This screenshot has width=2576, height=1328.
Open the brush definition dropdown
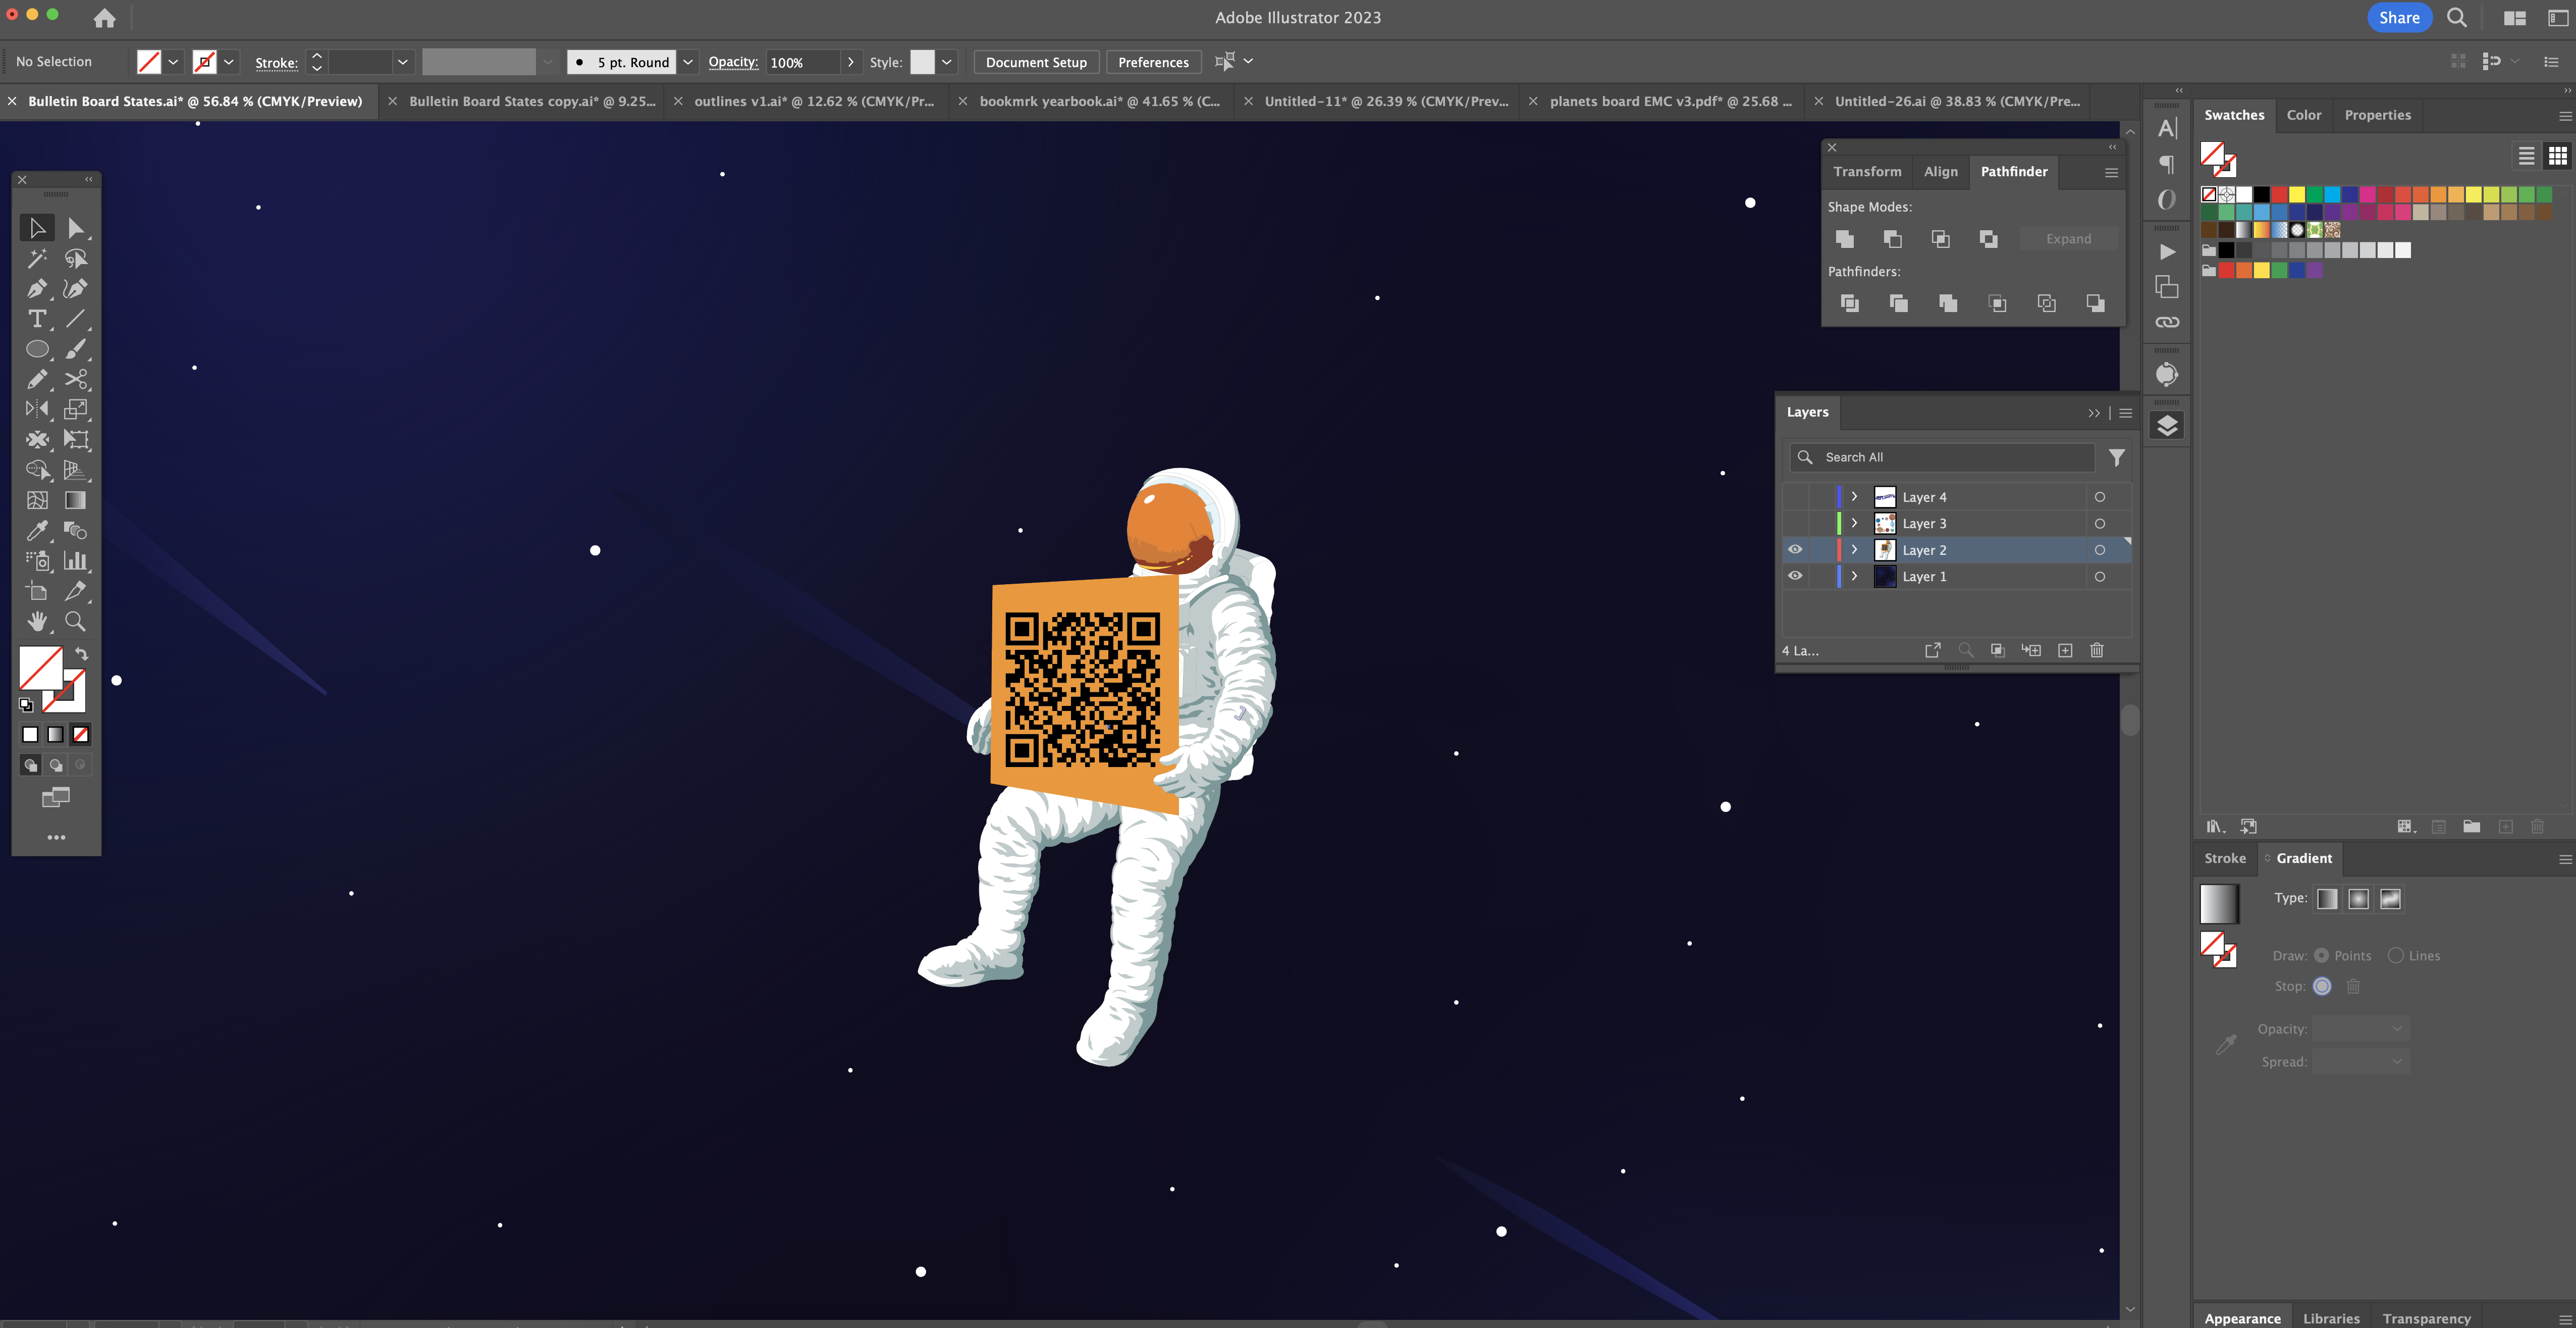[x=688, y=62]
